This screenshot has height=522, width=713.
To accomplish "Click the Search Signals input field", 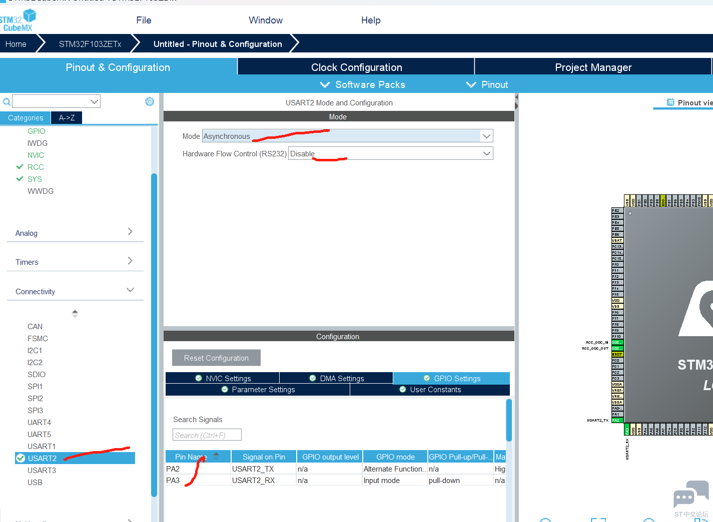I will tap(207, 435).
